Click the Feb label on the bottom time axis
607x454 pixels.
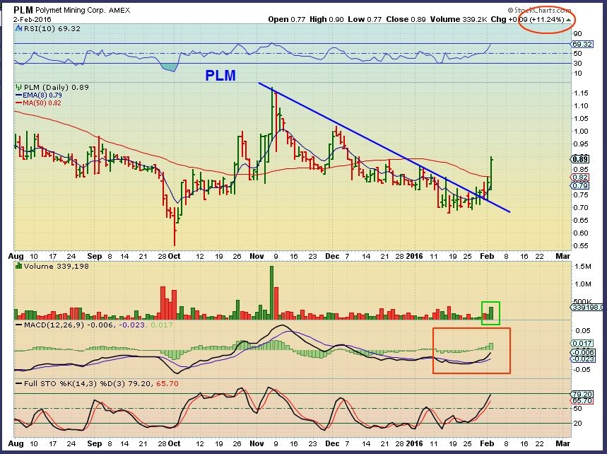pos(487,443)
